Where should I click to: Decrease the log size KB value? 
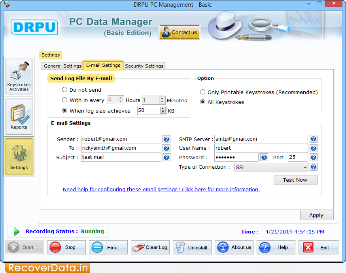tap(163, 112)
